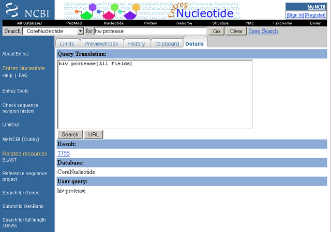Click the Query Translation text area
The width and height of the screenshot is (331, 232).
point(155,94)
